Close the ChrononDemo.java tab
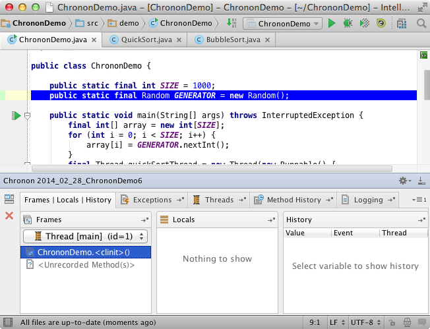430x329 pixels. click(x=94, y=40)
